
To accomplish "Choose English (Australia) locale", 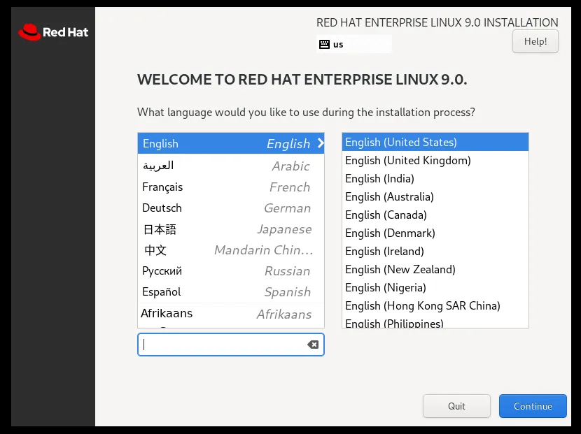I will point(435,196).
